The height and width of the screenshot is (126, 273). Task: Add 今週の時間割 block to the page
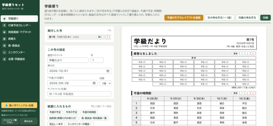pos(89,112)
